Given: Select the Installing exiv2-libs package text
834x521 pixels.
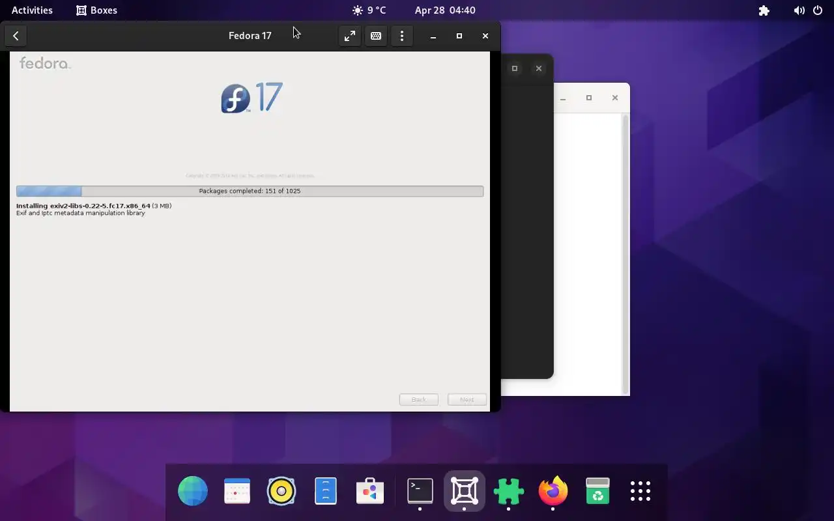Looking at the screenshot, I should [94, 206].
